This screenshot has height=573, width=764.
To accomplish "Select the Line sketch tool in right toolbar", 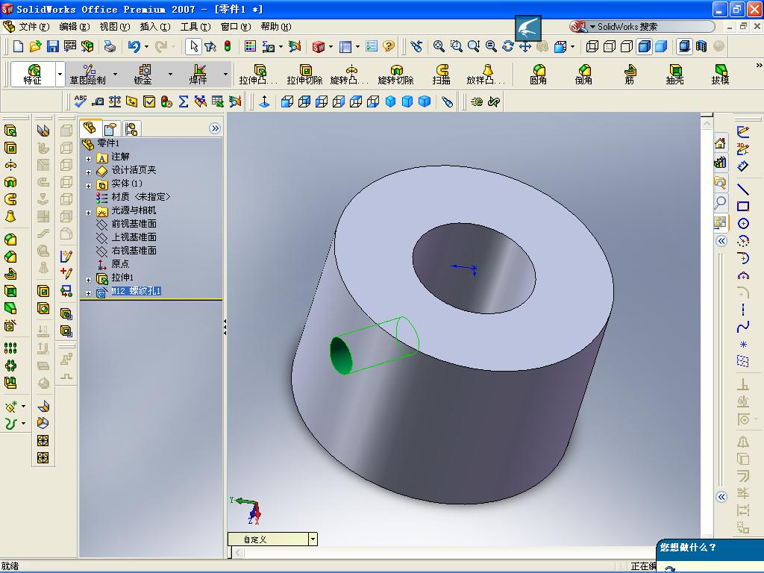I will coord(742,189).
